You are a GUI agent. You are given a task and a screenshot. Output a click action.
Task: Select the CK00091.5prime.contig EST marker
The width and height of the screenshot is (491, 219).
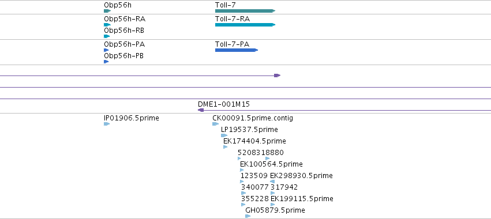click(215, 124)
